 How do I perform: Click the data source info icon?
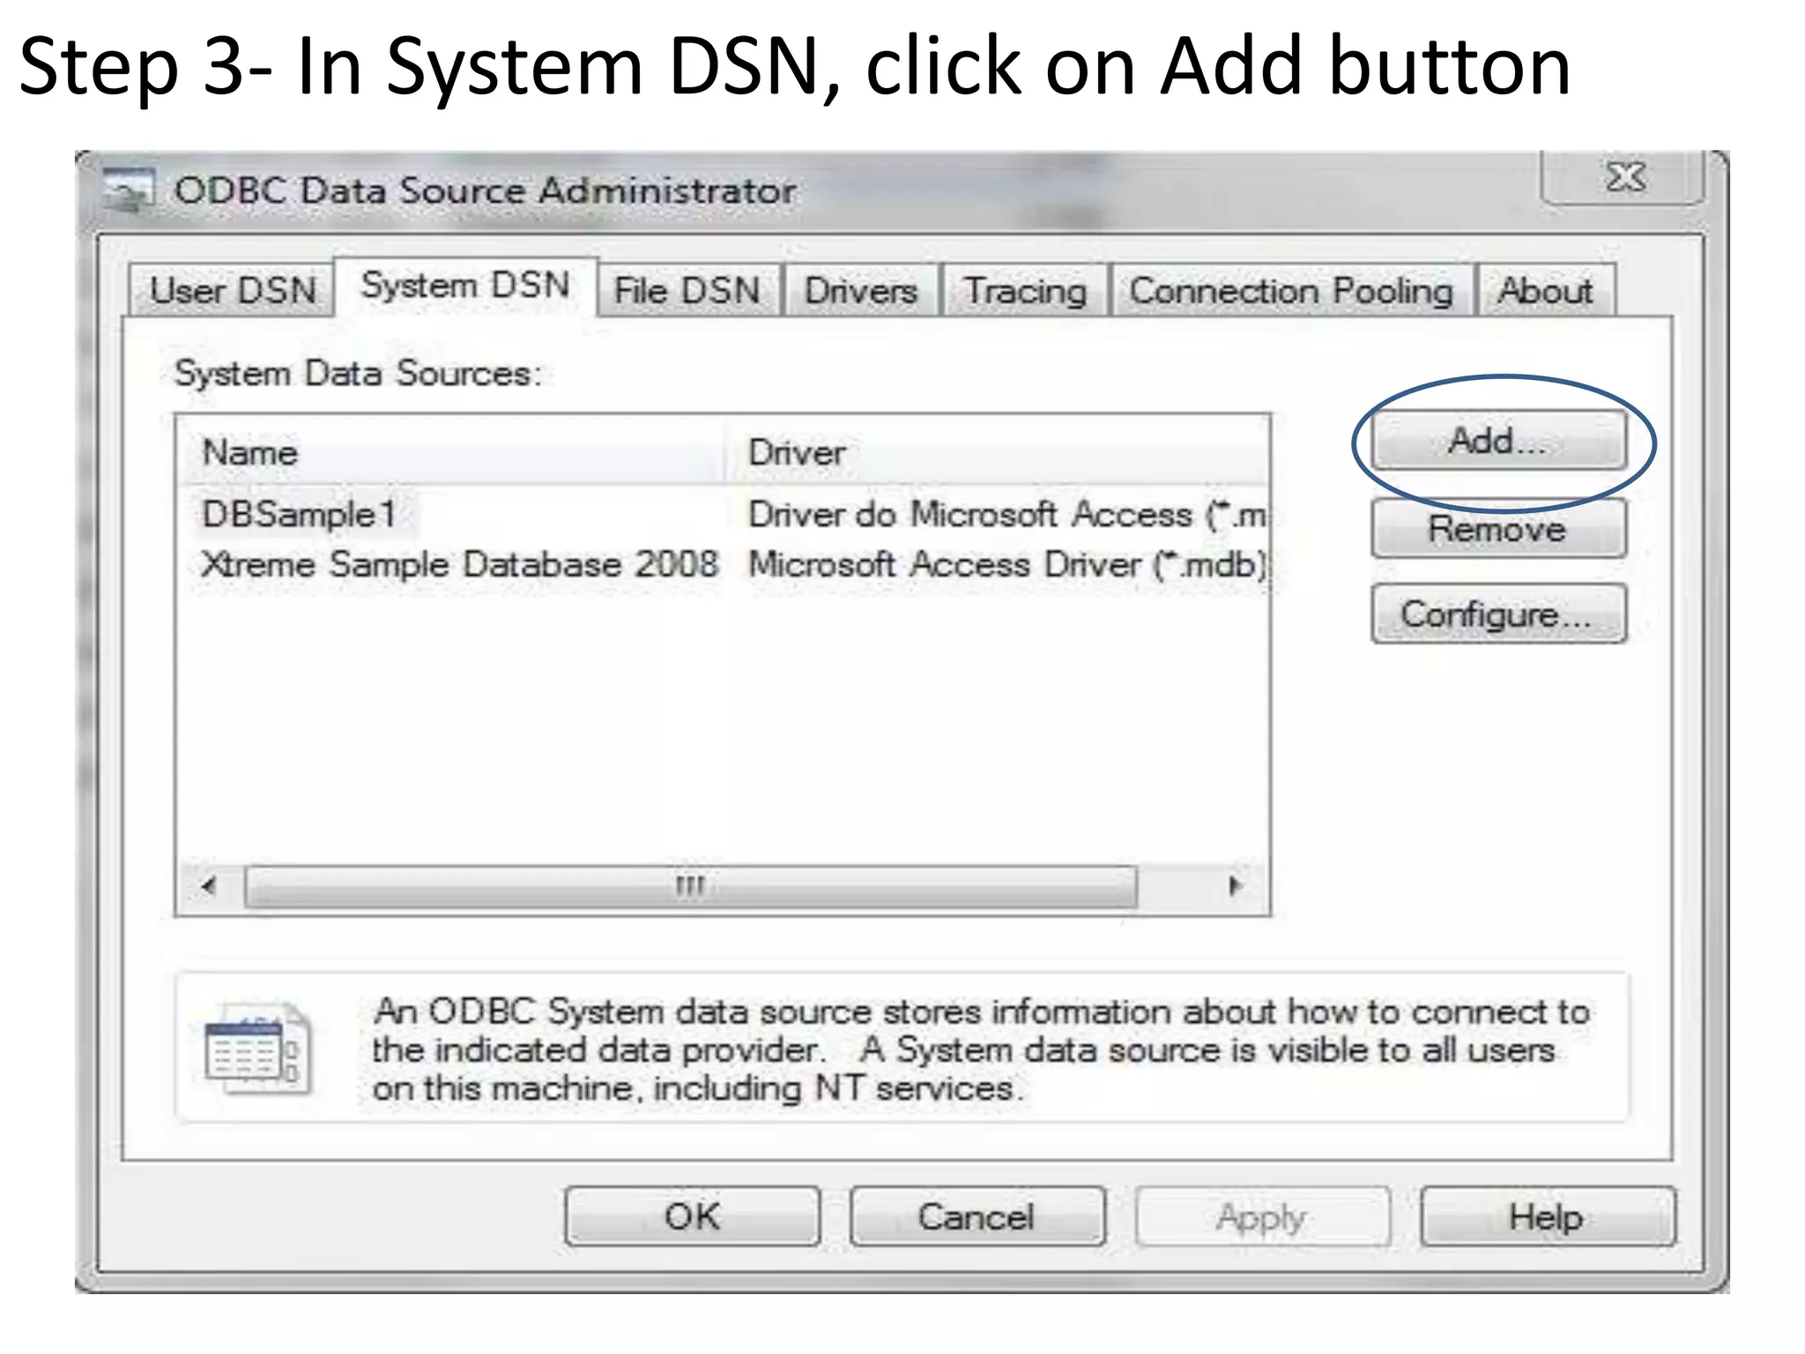pos(256,1049)
